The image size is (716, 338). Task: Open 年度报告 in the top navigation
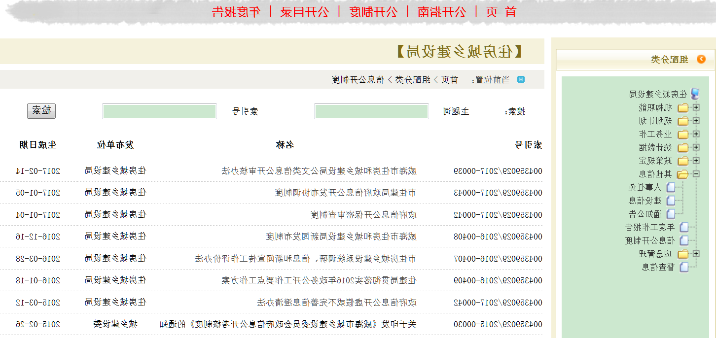[x=236, y=12]
